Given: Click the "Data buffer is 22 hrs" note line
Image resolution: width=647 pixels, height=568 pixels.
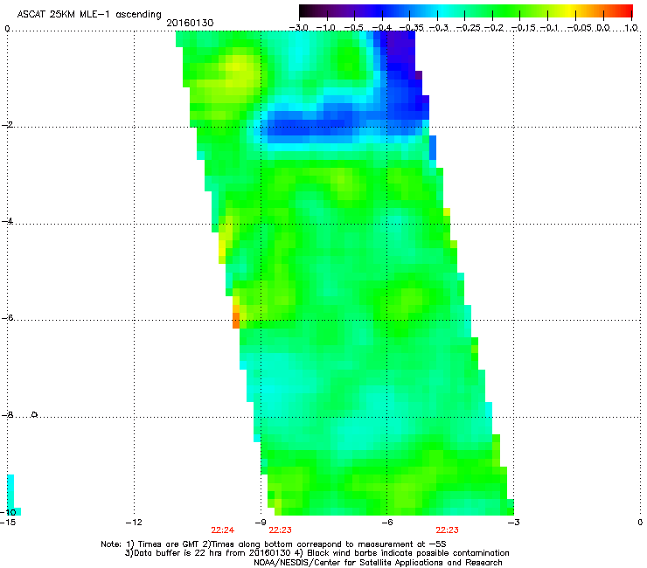Looking at the screenshot, I should (317, 553).
